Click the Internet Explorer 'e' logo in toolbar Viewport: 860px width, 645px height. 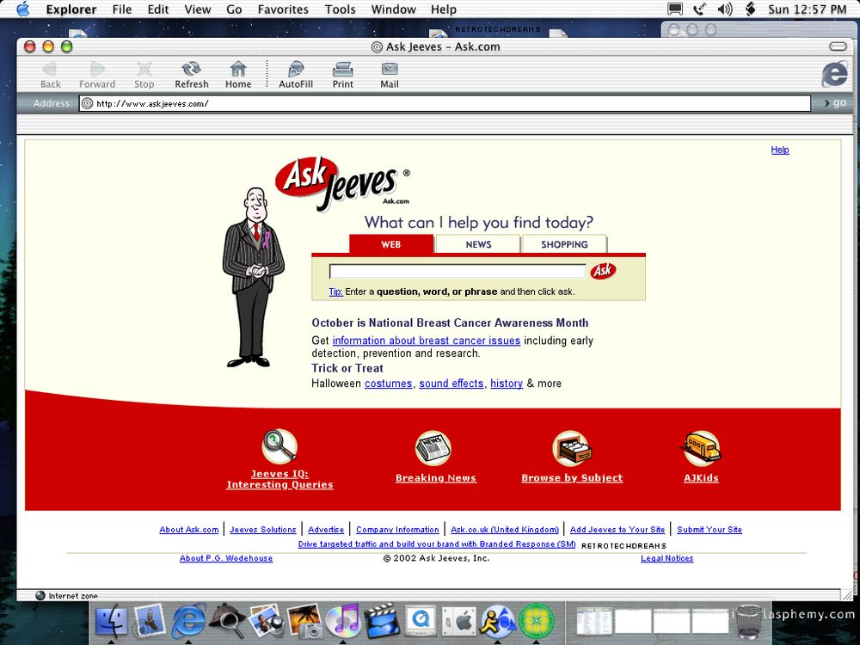pyautogui.click(x=834, y=74)
